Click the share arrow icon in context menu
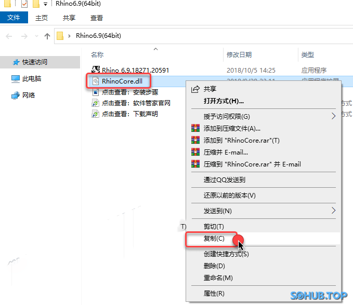353x305 pixels. tap(195, 89)
